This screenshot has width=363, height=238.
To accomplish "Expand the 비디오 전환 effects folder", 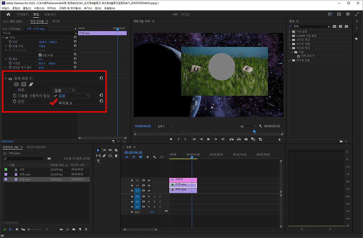I will (x=289, y=60).
